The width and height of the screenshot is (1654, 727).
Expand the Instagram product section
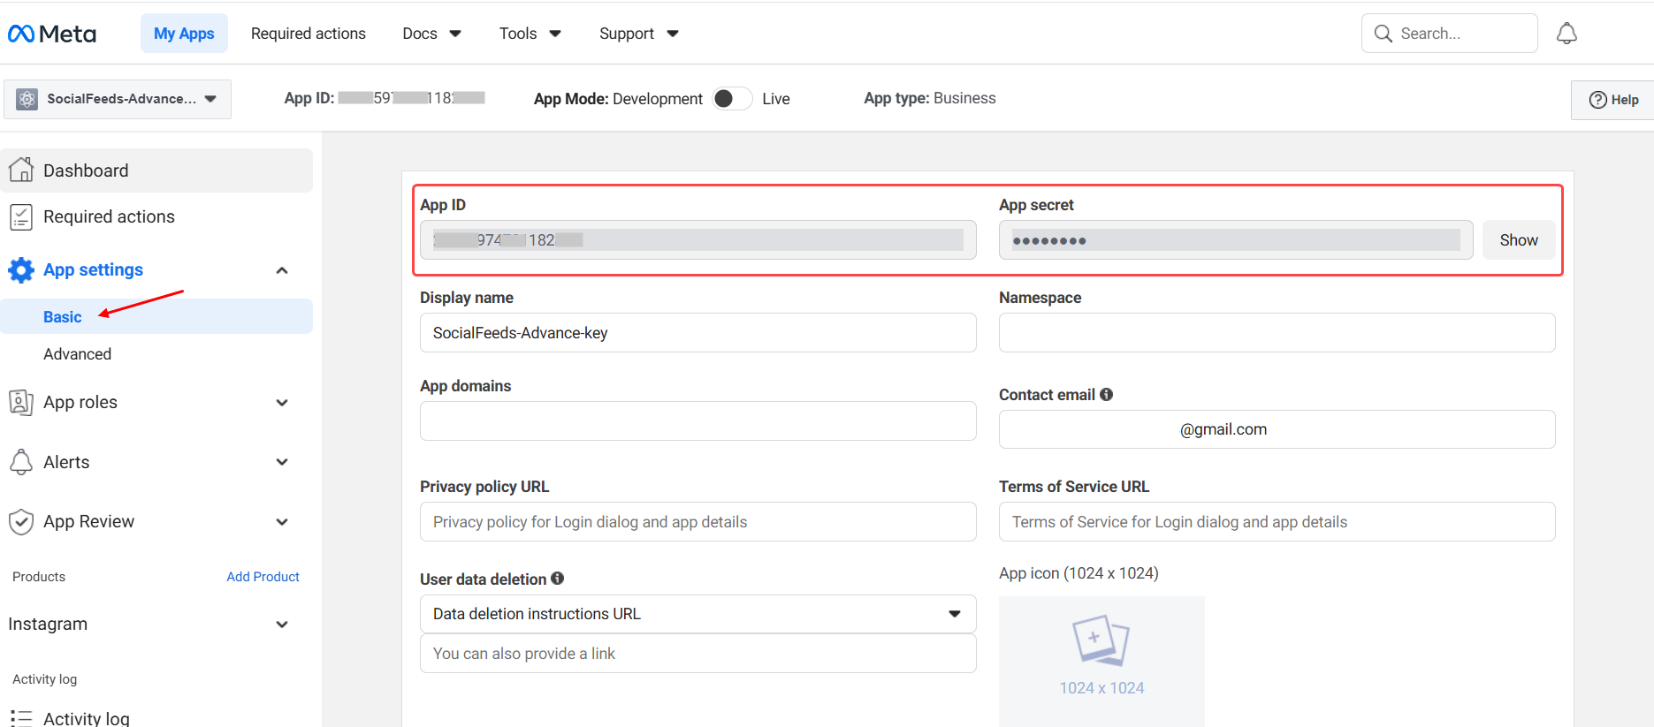click(x=282, y=625)
